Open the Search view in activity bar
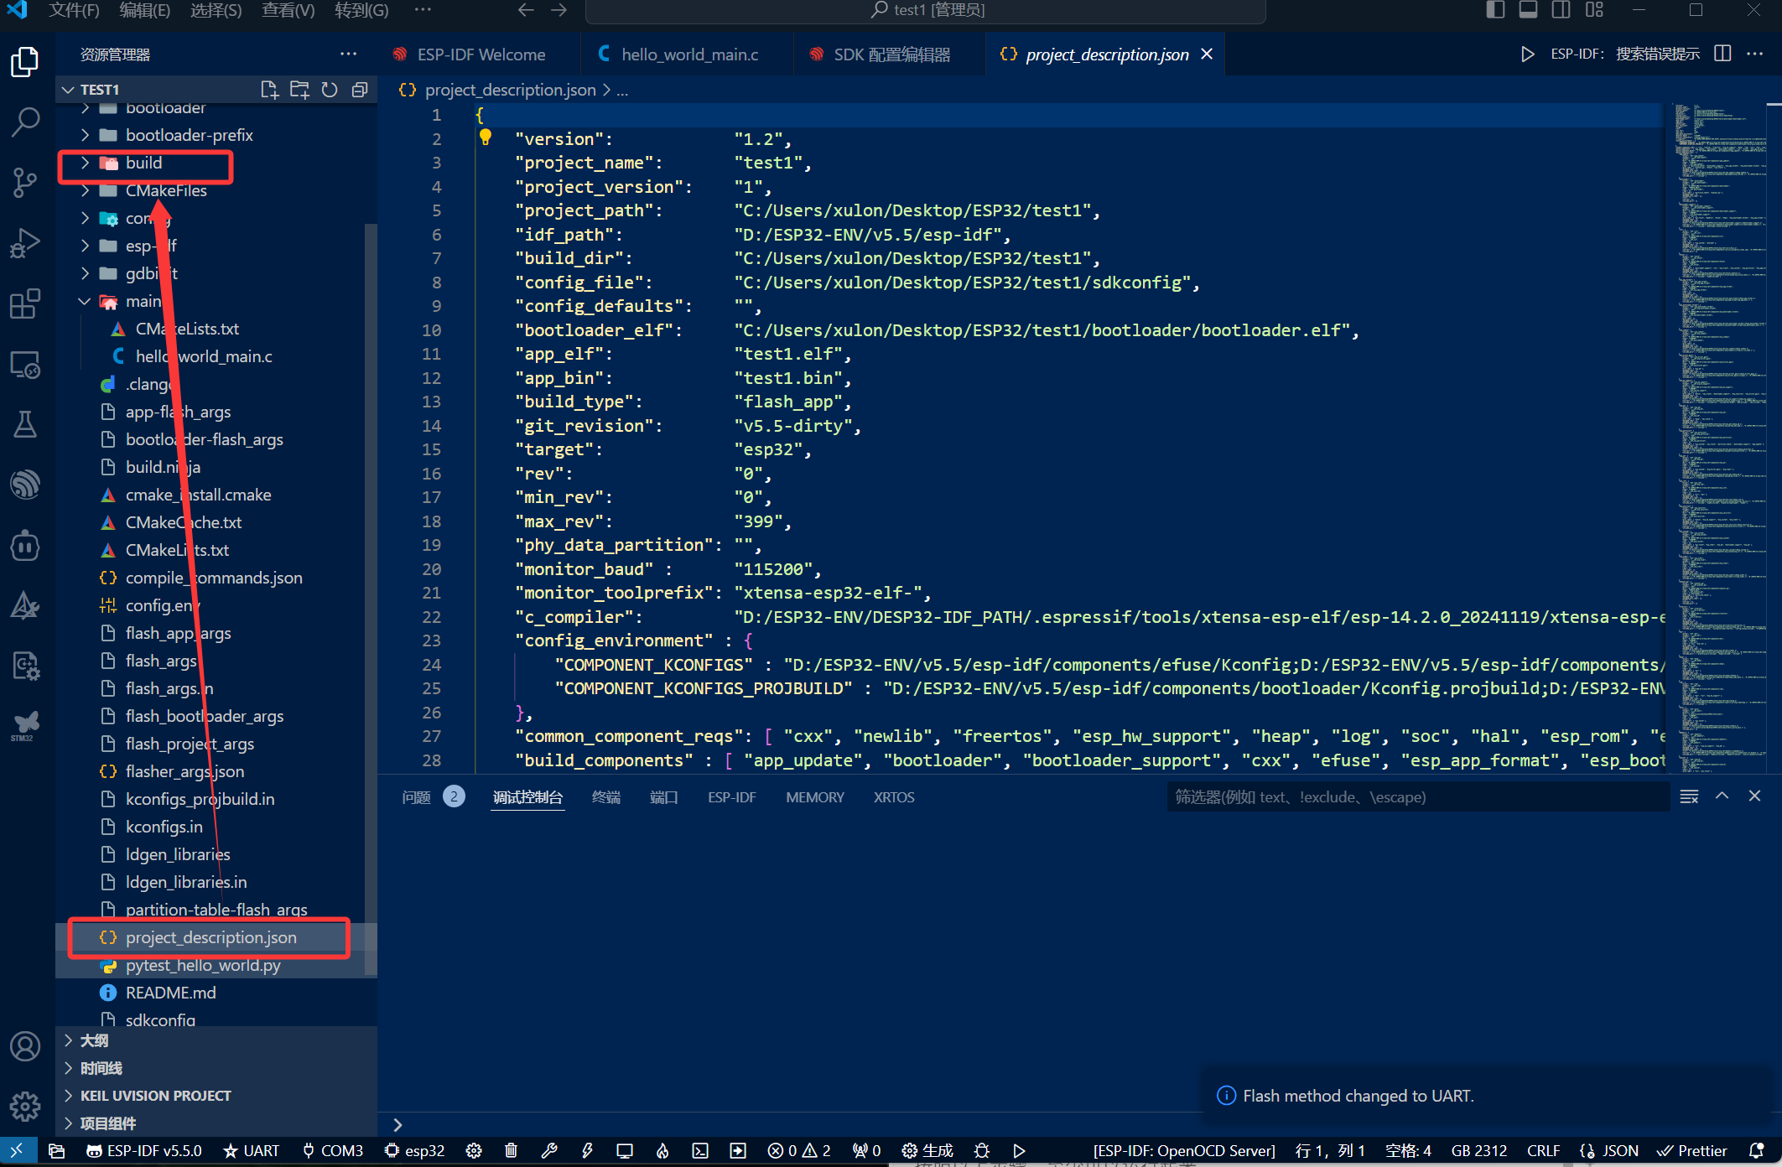 click(25, 122)
